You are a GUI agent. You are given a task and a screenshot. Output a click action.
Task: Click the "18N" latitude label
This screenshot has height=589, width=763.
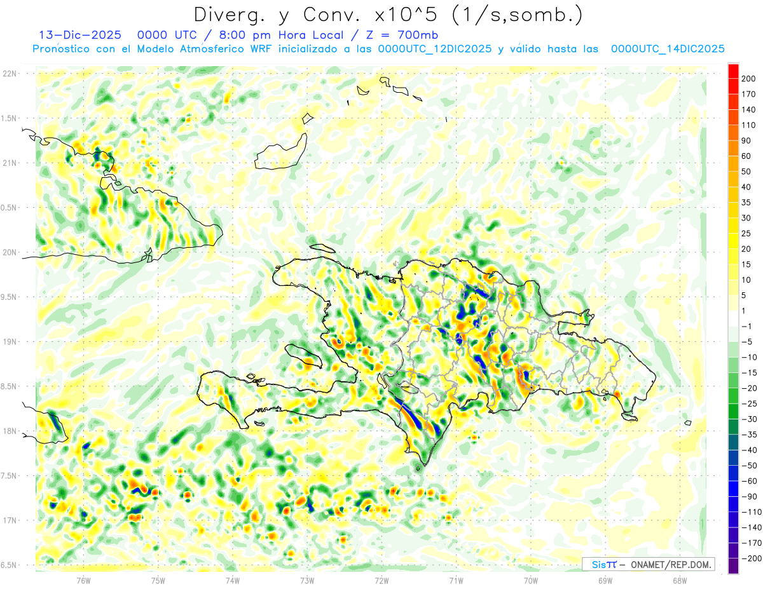(x=10, y=431)
